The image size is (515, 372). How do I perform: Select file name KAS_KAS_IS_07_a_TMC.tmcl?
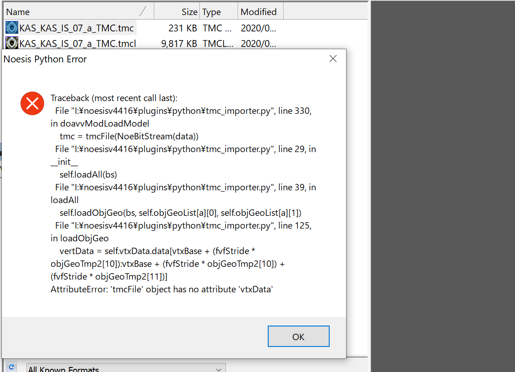(x=77, y=44)
